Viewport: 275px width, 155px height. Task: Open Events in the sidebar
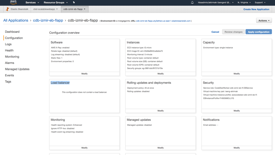tap(9, 75)
